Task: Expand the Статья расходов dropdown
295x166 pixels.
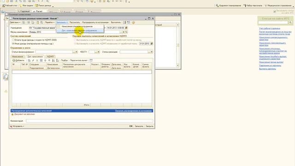Action: click(x=152, y=52)
